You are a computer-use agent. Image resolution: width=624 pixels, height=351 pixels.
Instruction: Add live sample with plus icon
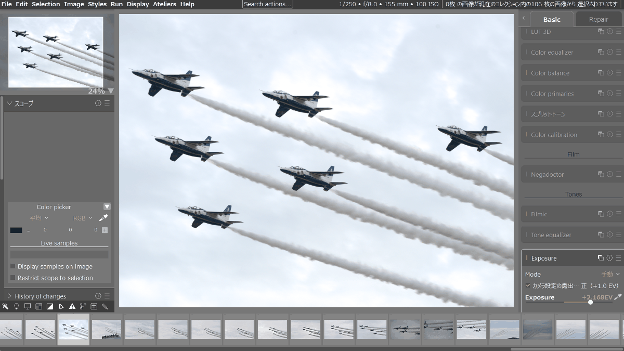105,230
